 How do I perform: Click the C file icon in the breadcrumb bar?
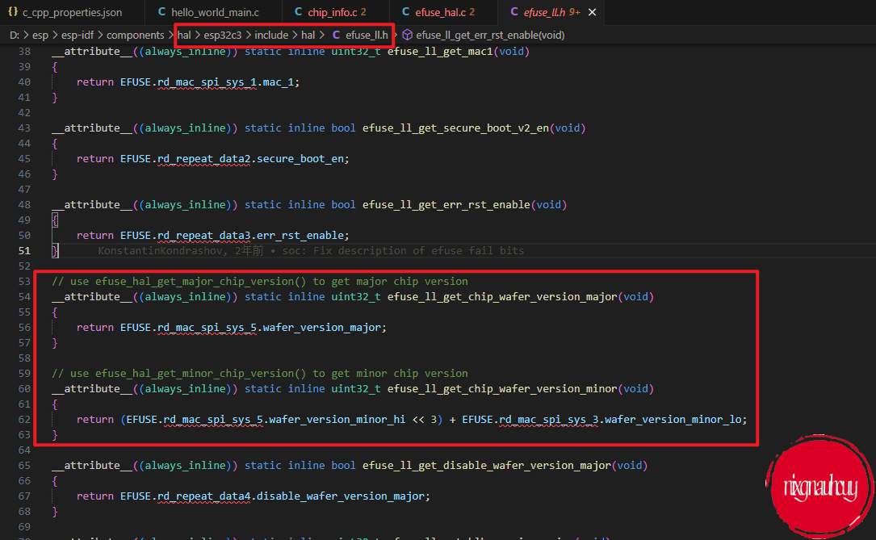click(336, 35)
